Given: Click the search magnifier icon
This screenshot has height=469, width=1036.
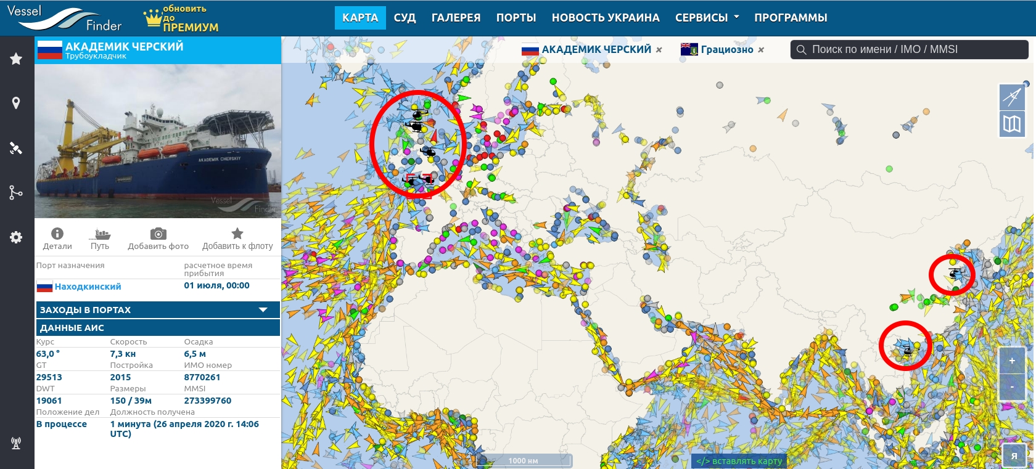Looking at the screenshot, I should tap(801, 49).
